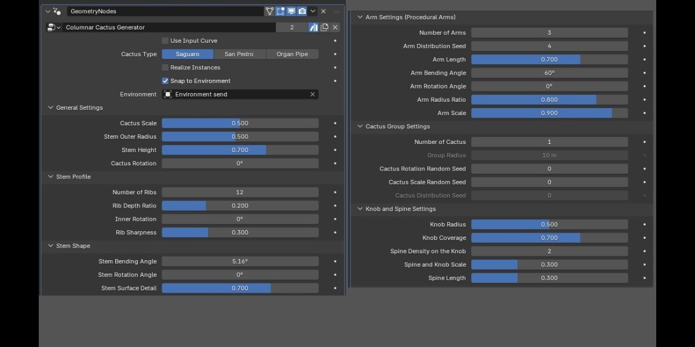Clear the Environment send object field

coord(313,94)
